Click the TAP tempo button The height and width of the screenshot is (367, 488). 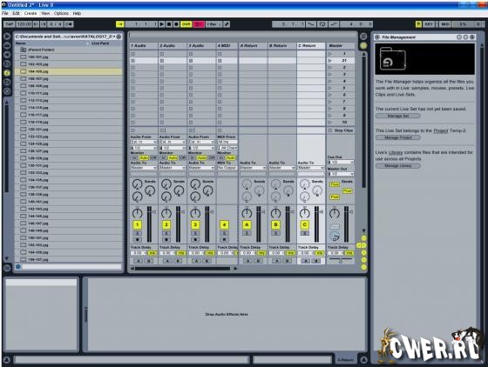(10, 24)
